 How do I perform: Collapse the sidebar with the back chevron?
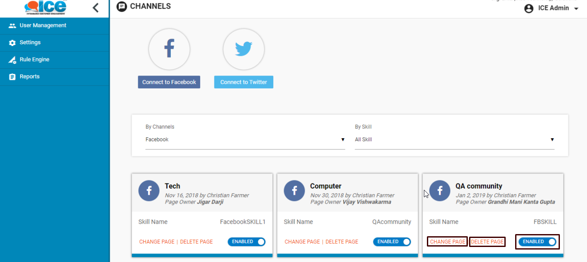pos(96,7)
